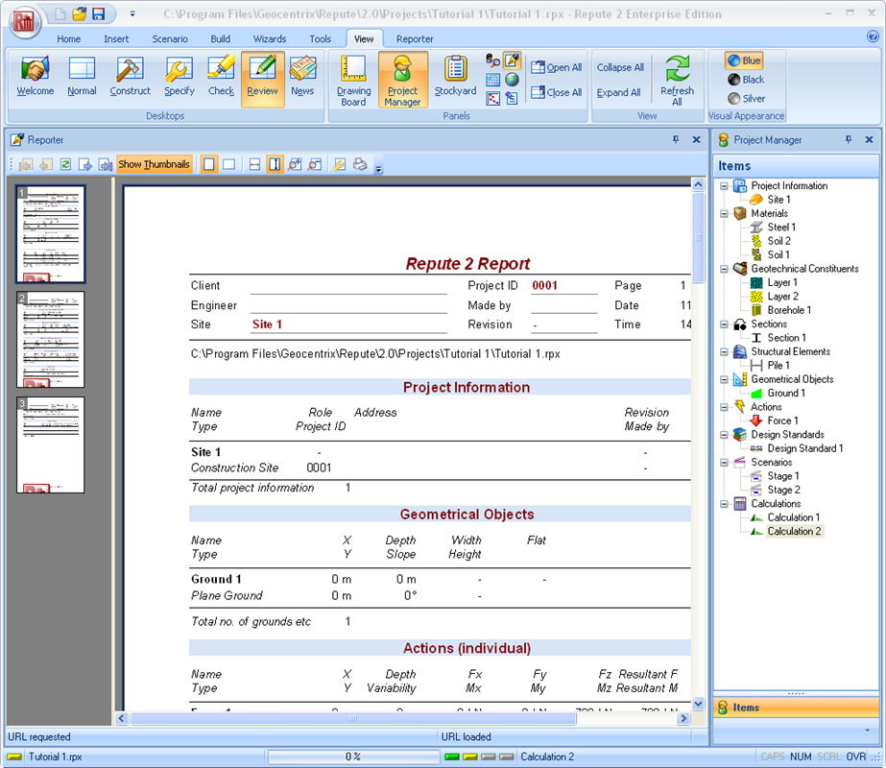886x768 pixels.
Task: Click Close All panels button
Action: [557, 92]
